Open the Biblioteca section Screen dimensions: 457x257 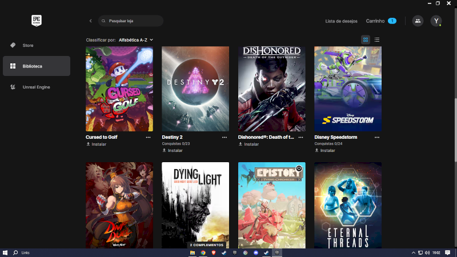(37, 66)
